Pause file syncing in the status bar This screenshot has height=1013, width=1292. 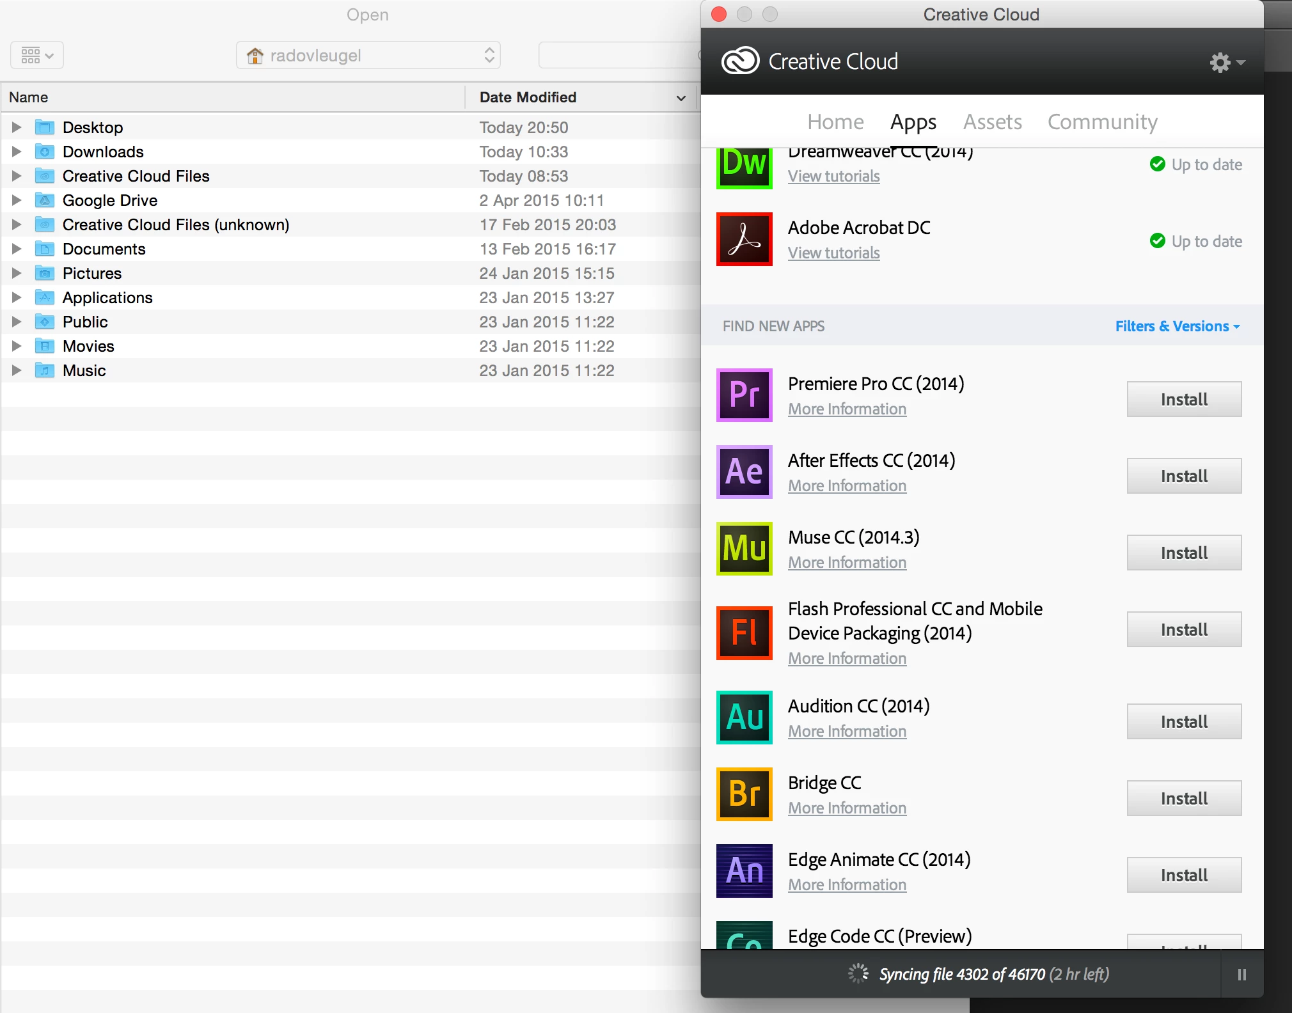coord(1241,975)
